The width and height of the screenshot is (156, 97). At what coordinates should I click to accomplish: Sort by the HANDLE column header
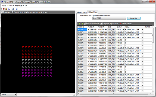(x=82, y=27)
